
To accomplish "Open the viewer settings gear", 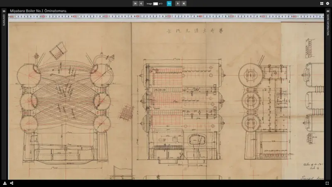I will (327, 3).
